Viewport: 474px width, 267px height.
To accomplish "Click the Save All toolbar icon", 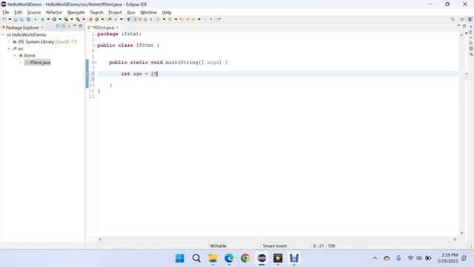I will pyautogui.click(x=21, y=19).
